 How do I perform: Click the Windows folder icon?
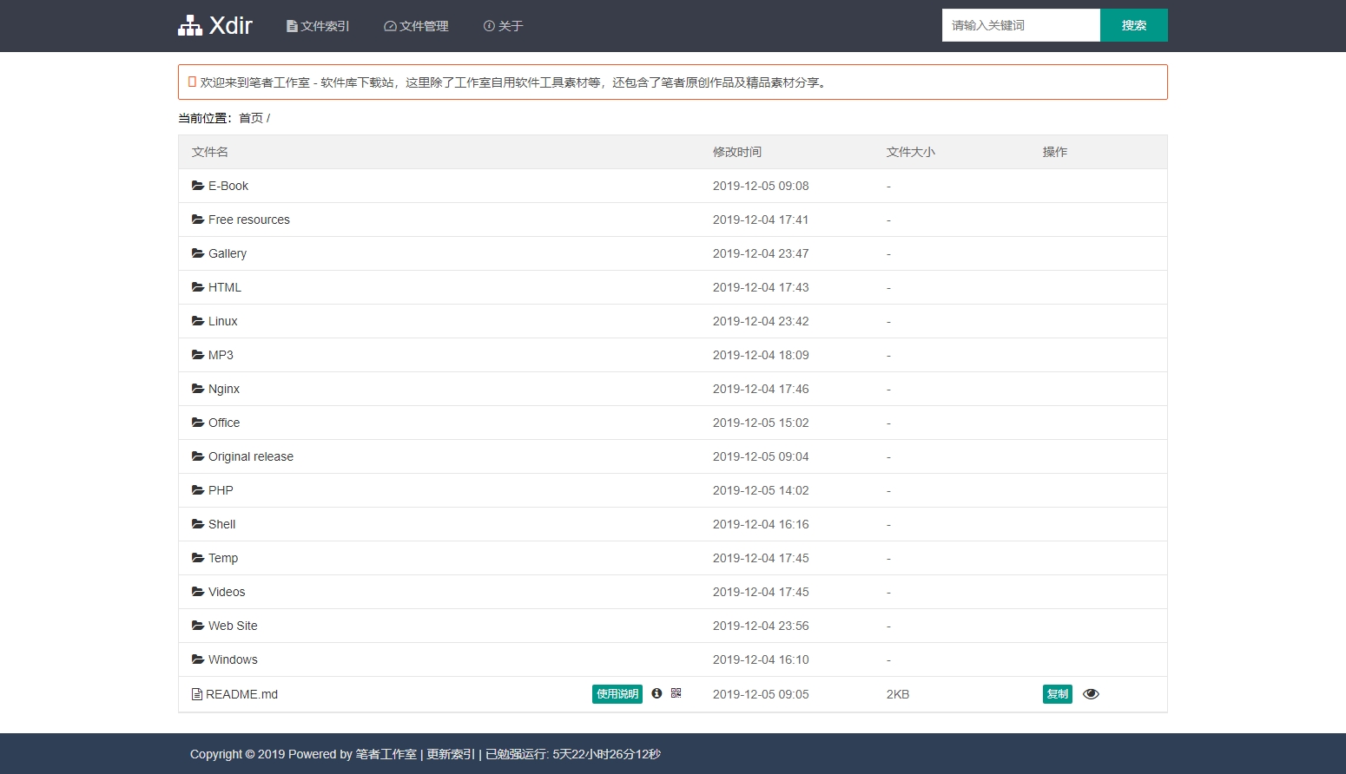tap(198, 659)
